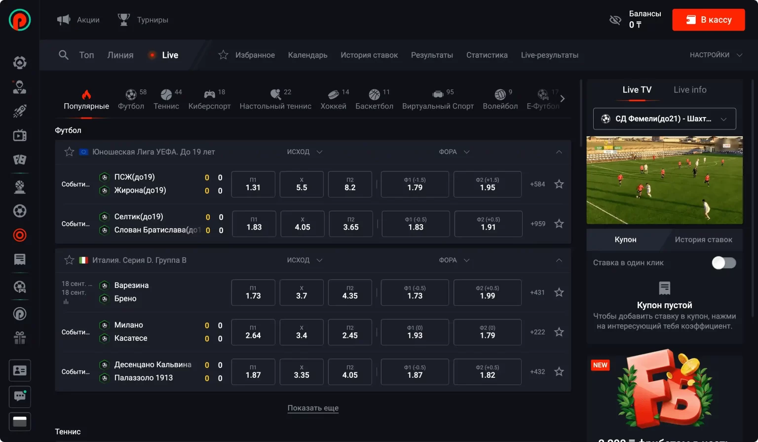758x442 pixels.
Task: Toggle the one-click bet switch
Action: point(723,263)
